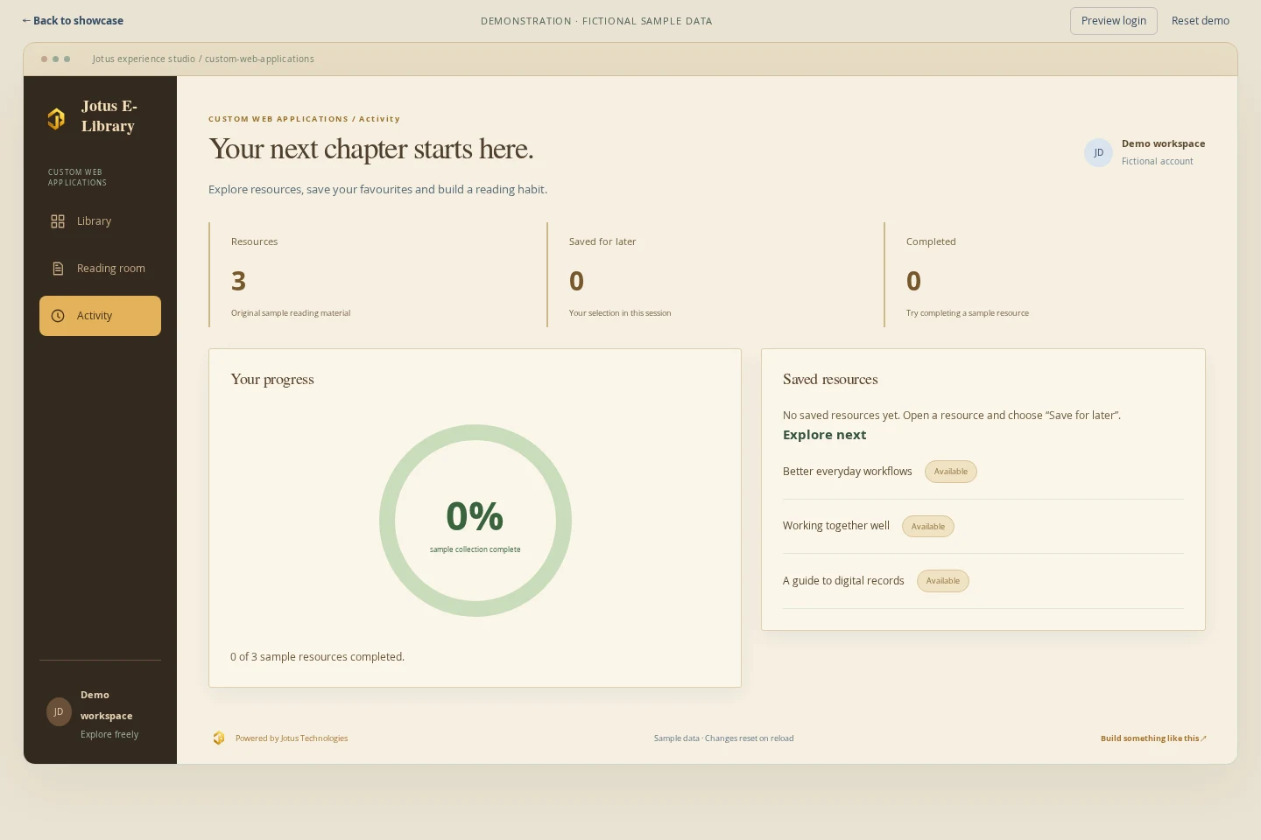Click the Demo workspace header label
Viewport: 1261px width, 840px height.
click(x=1163, y=143)
